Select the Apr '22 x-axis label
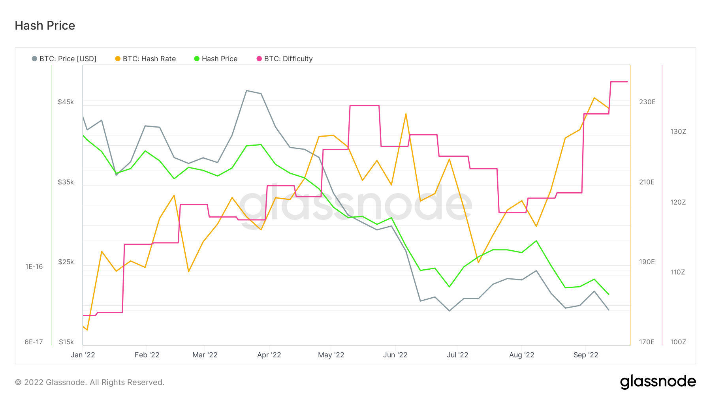Viewport: 711px width, 400px height. tap(269, 355)
